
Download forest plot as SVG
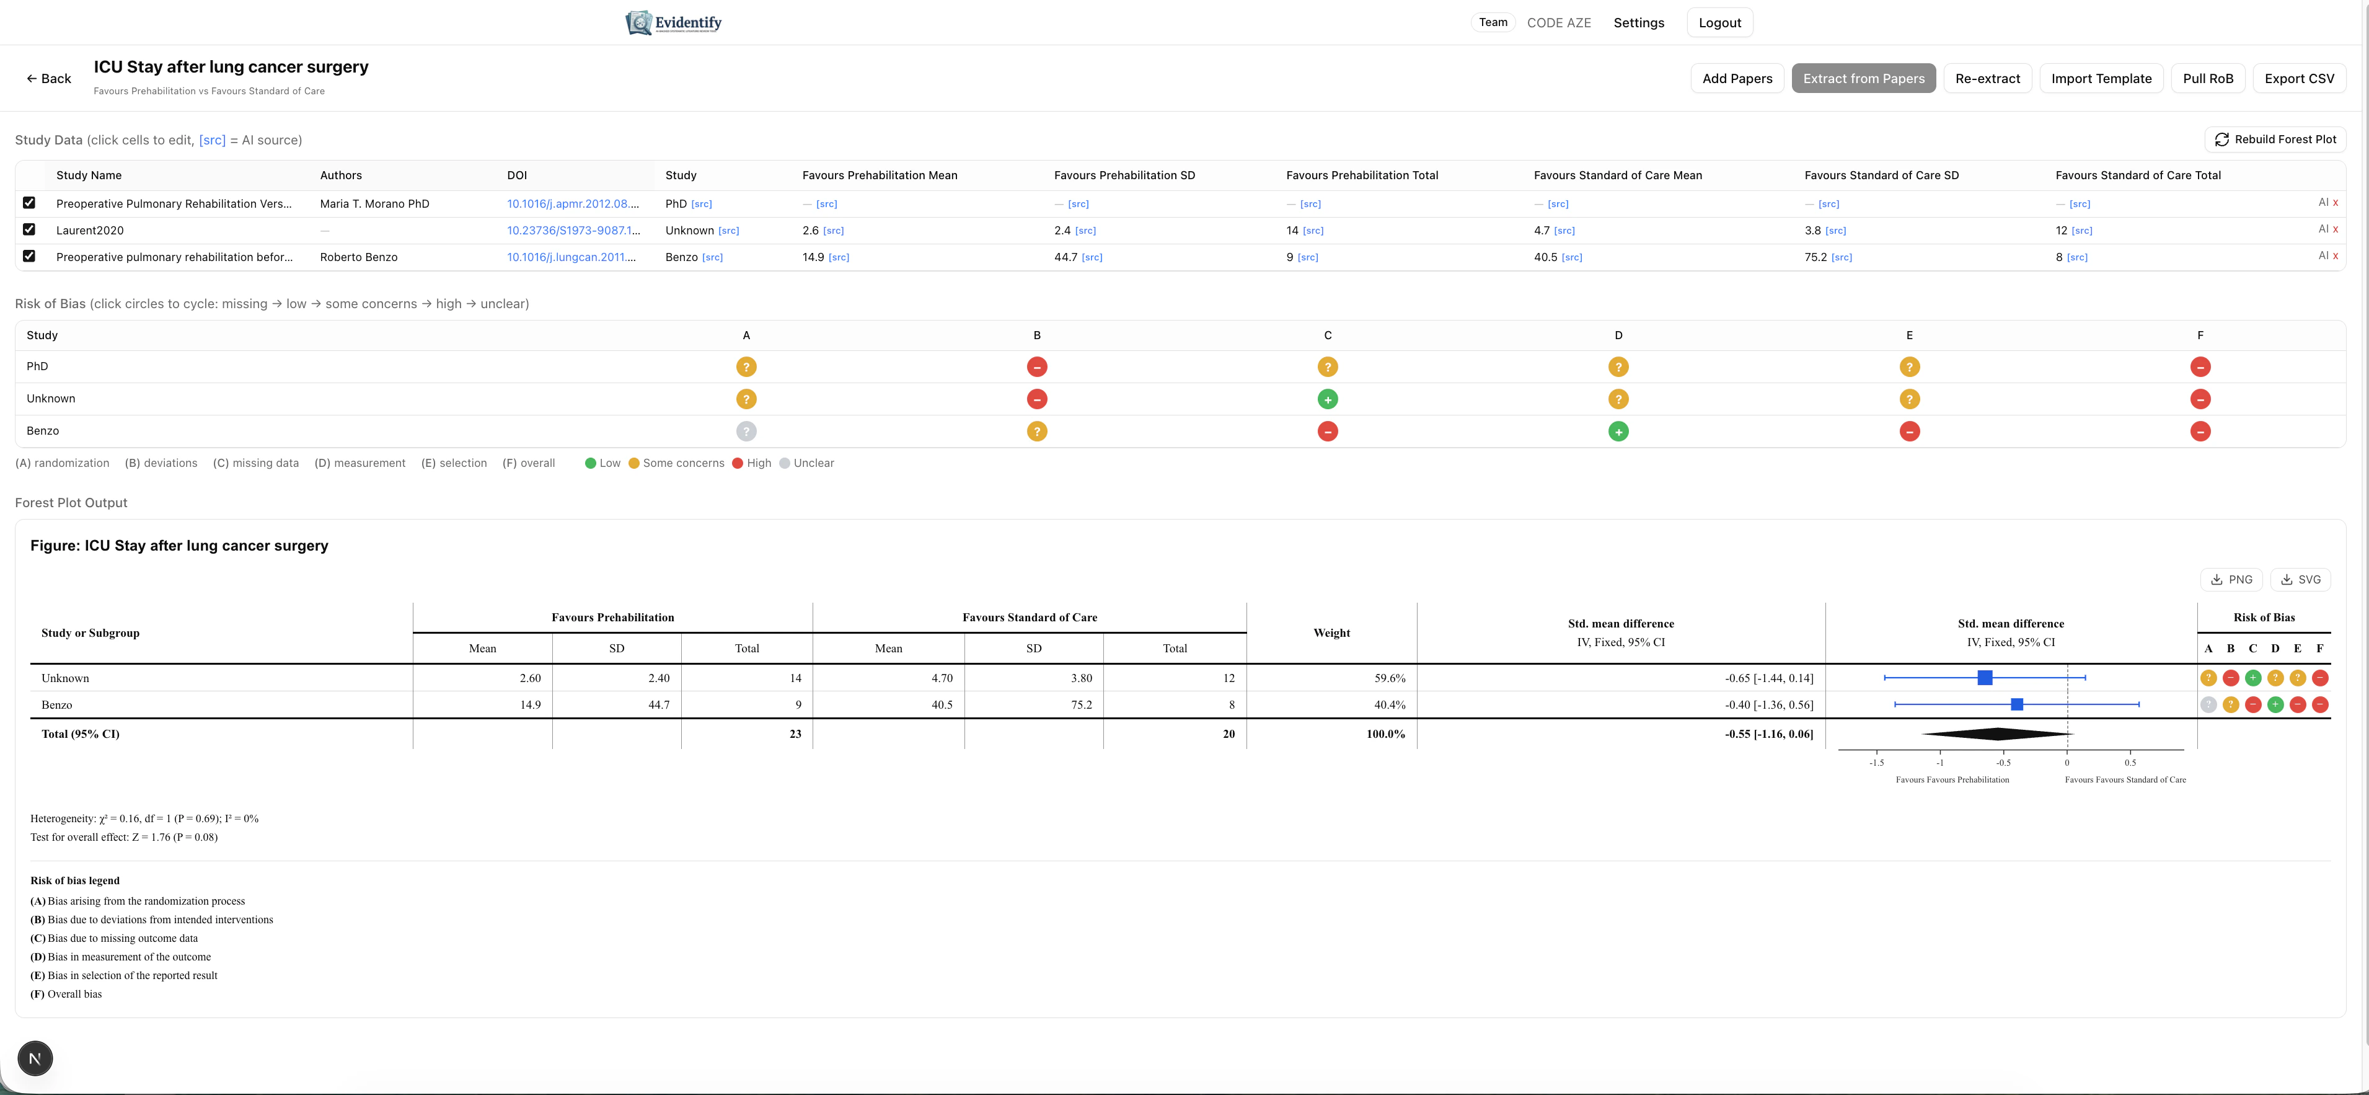point(2300,580)
